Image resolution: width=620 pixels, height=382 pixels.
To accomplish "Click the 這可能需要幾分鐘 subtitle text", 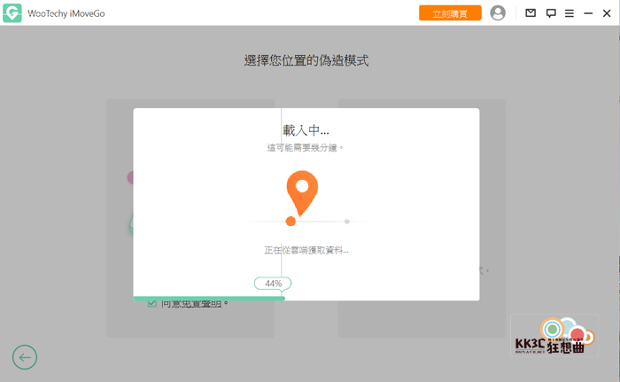I will pyautogui.click(x=305, y=148).
